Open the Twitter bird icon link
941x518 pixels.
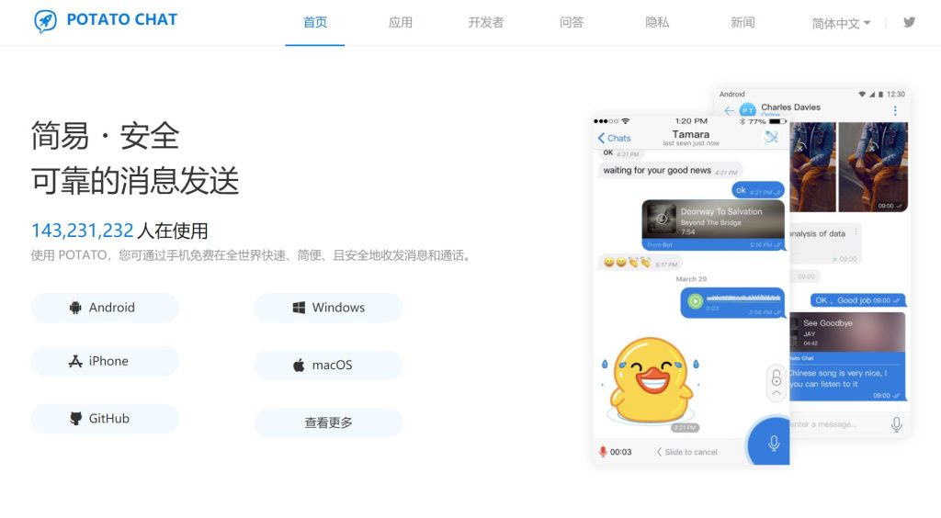[909, 22]
